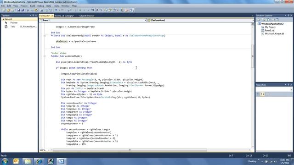Click the Save All toolbar icon
The image size is (294, 165).
[23, 10]
